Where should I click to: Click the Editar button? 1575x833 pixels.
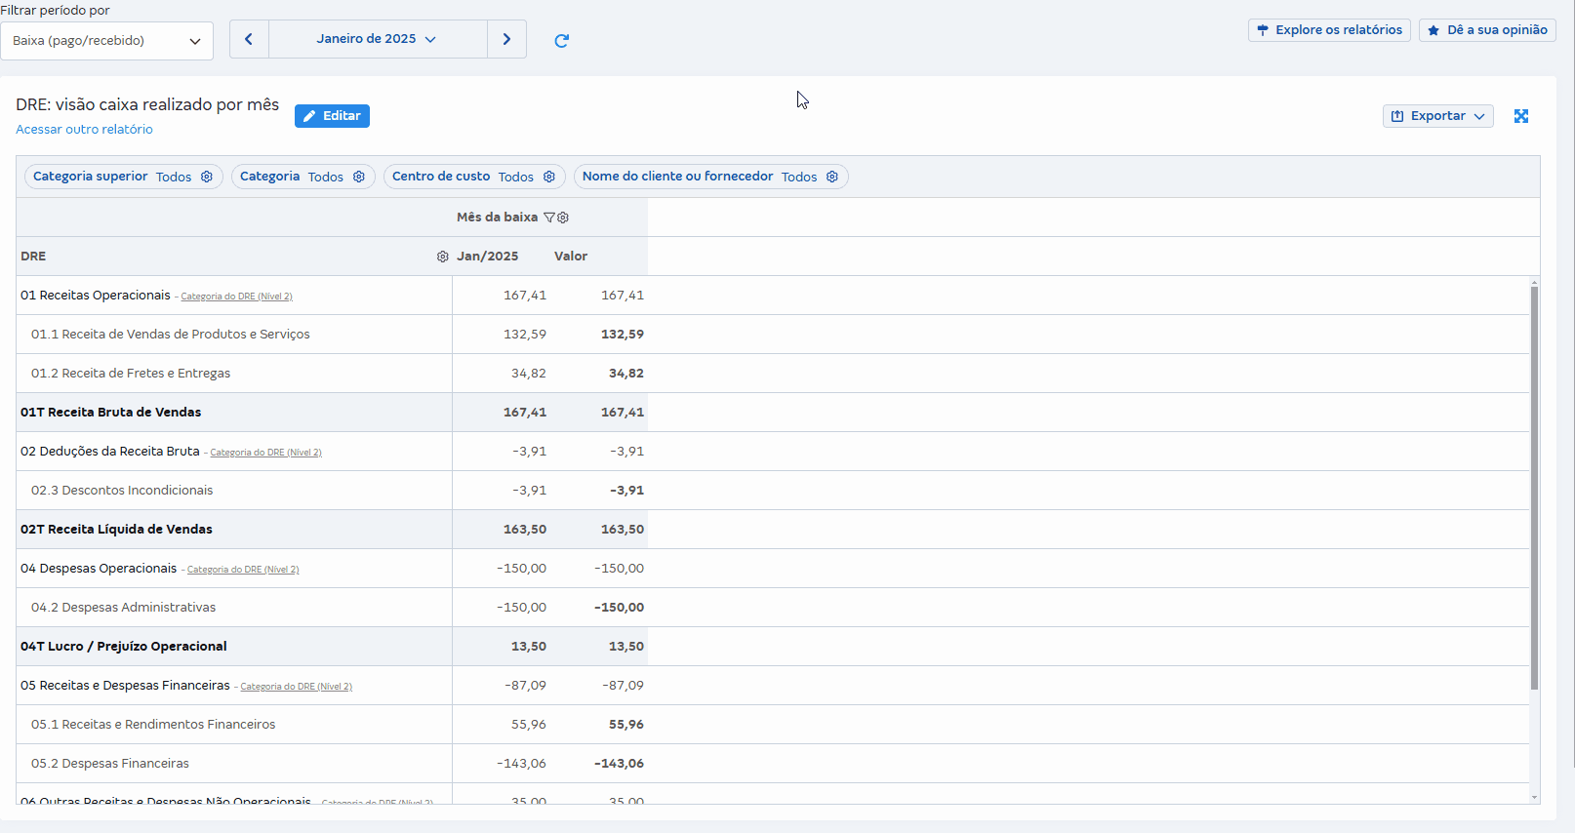click(x=332, y=116)
